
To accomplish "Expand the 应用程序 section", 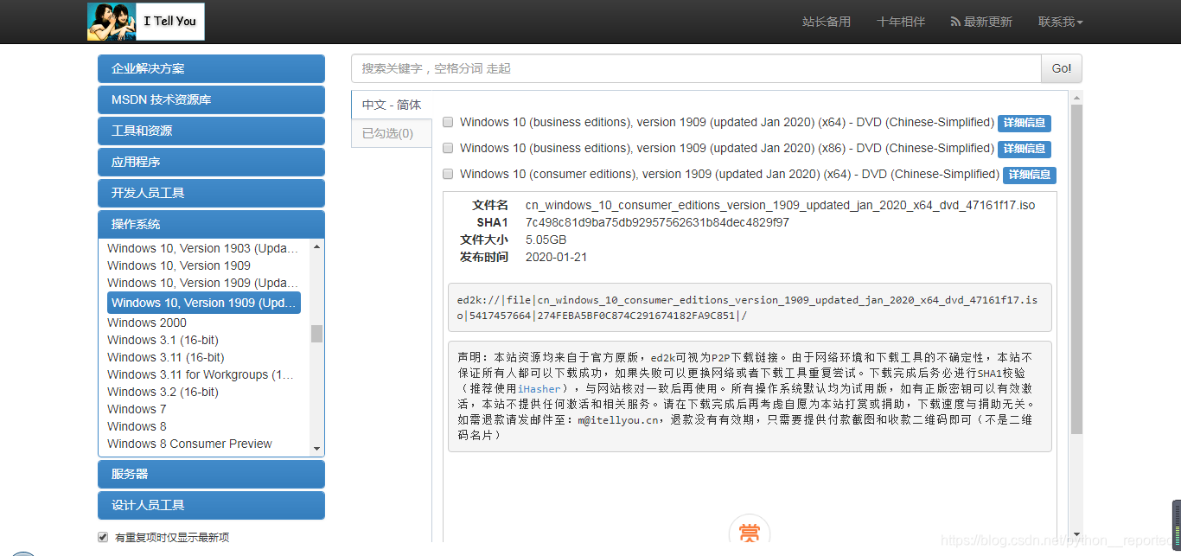I will point(211,162).
